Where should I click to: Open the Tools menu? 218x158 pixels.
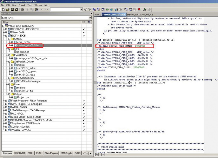pos(30,5)
